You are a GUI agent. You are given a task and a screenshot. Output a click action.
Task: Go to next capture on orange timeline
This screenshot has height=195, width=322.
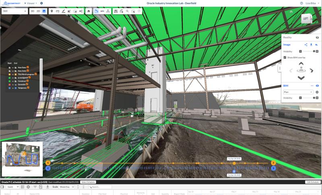click(x=273, y=163)
